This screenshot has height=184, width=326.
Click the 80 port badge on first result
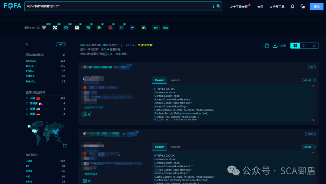tap(312, 67)
